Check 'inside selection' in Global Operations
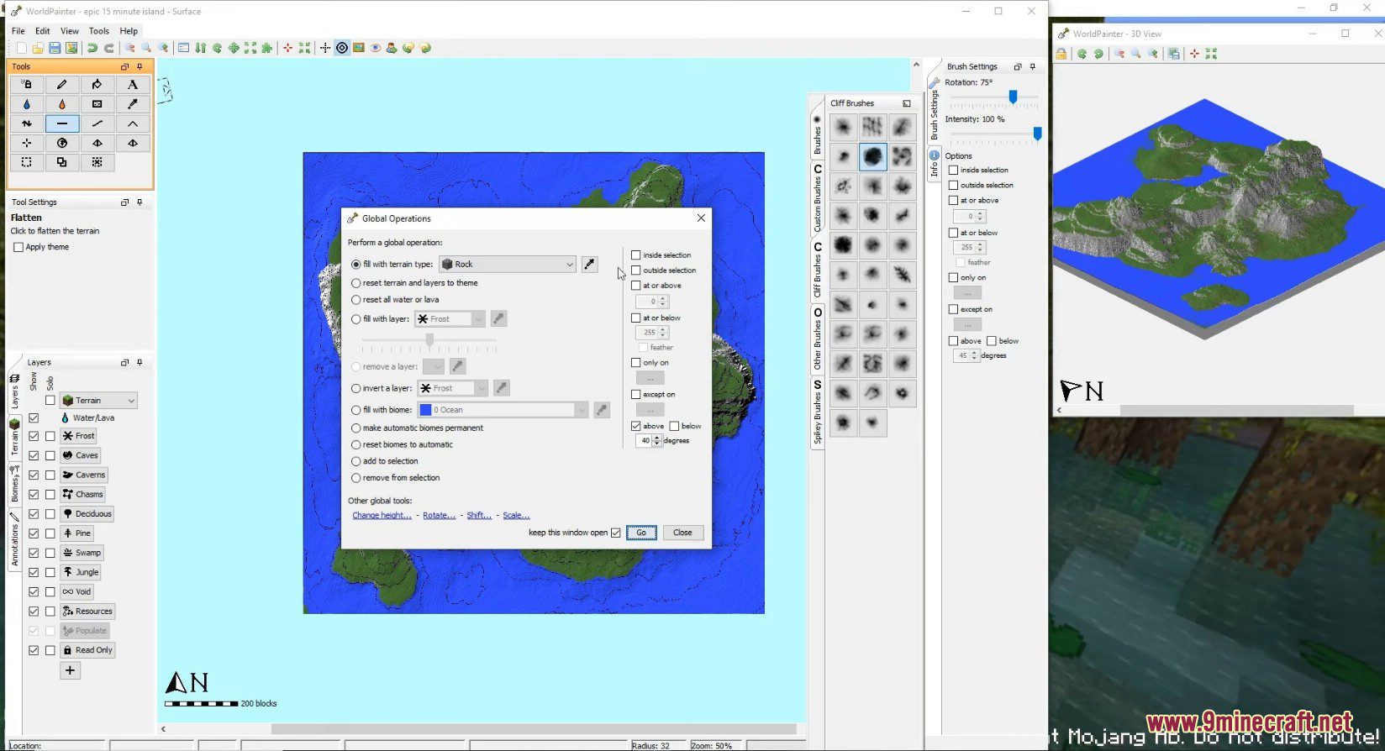This screenshot has height=751, width=1385. tap(636, 255)
